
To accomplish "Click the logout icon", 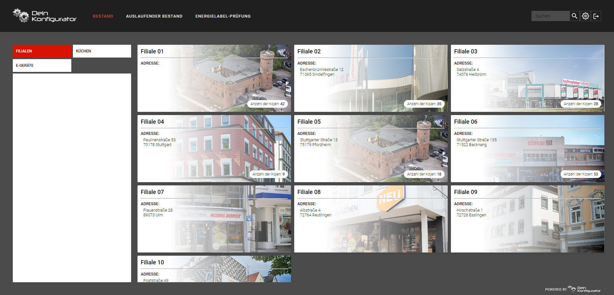I will coord(596,16).
